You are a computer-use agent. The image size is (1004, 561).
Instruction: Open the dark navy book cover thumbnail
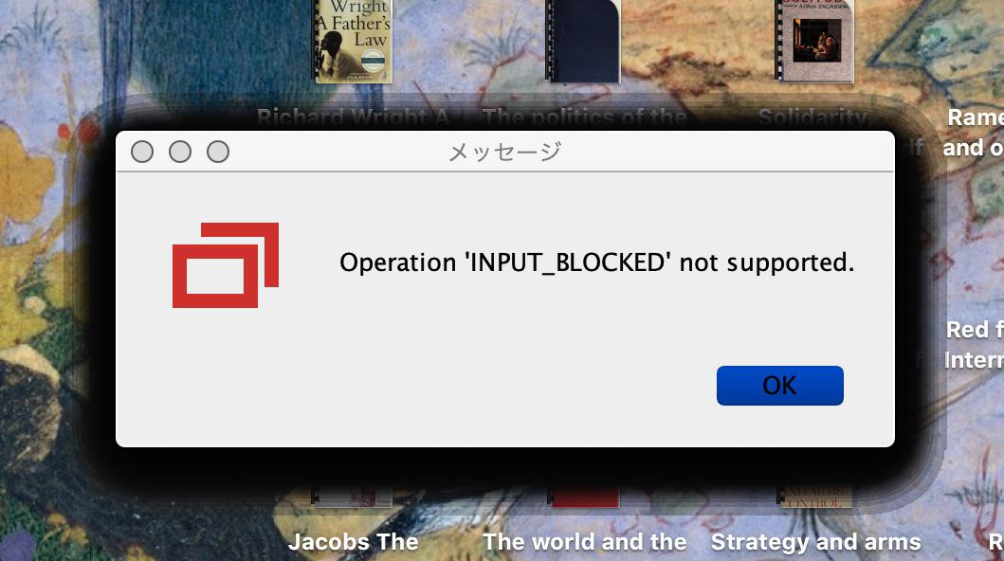click(583, 42)
